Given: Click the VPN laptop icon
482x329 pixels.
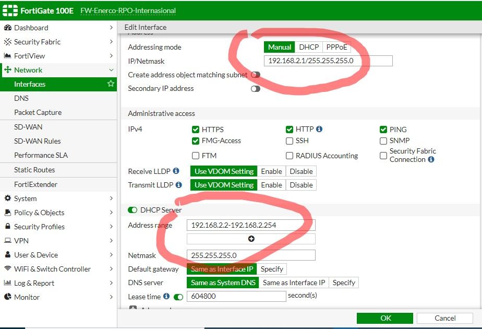Looking at the screenshot, I should [x=8, y=240].
